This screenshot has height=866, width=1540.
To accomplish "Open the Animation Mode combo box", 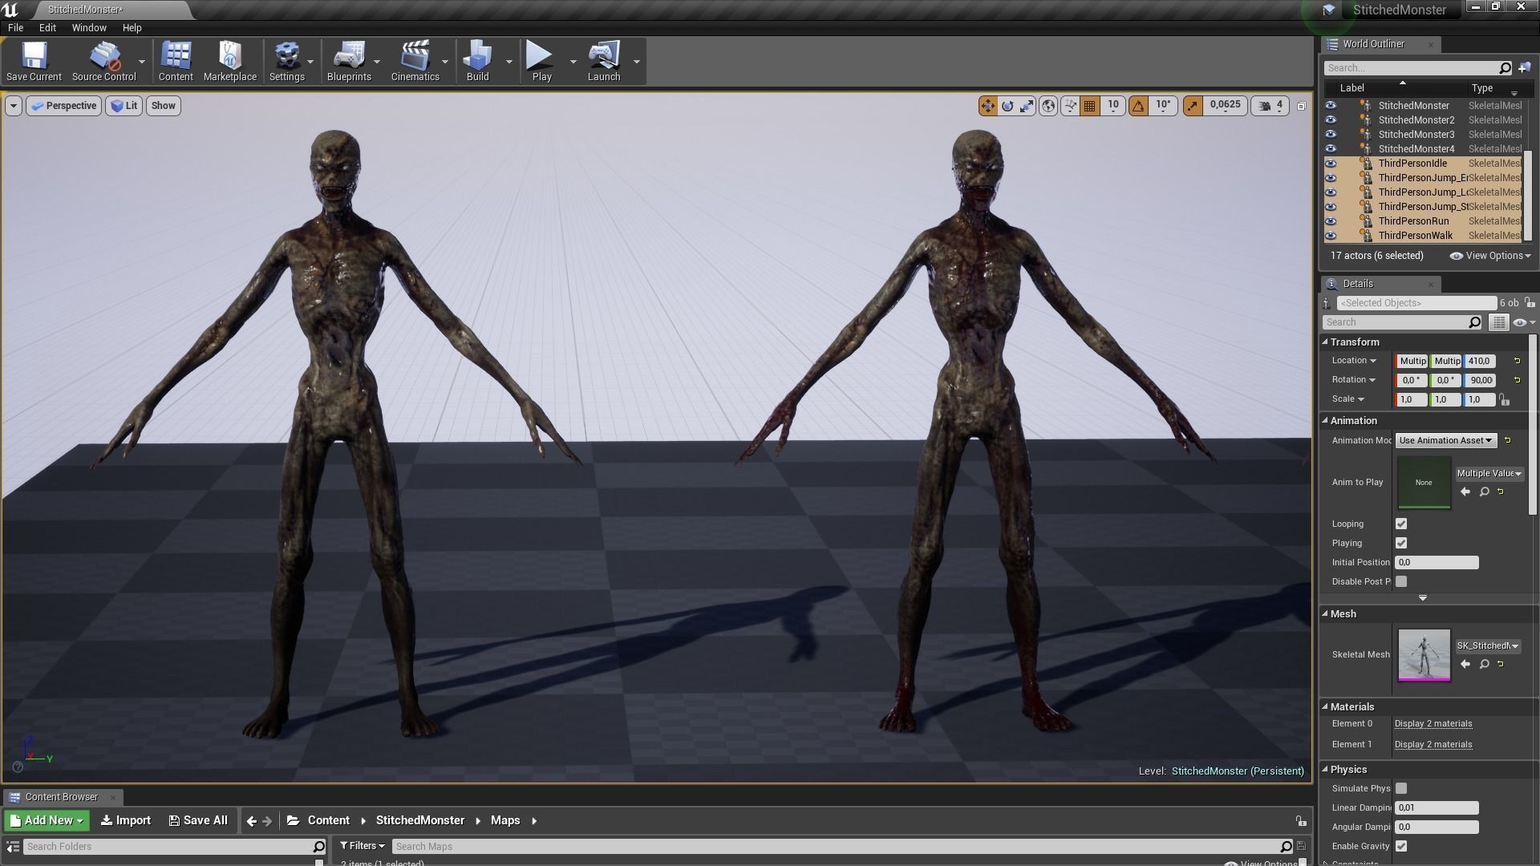I will (1445, 440).
